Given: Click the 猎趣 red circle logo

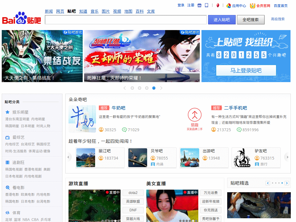Looking at the screenshot, I should pyautogui.click(x=195, y=115).
